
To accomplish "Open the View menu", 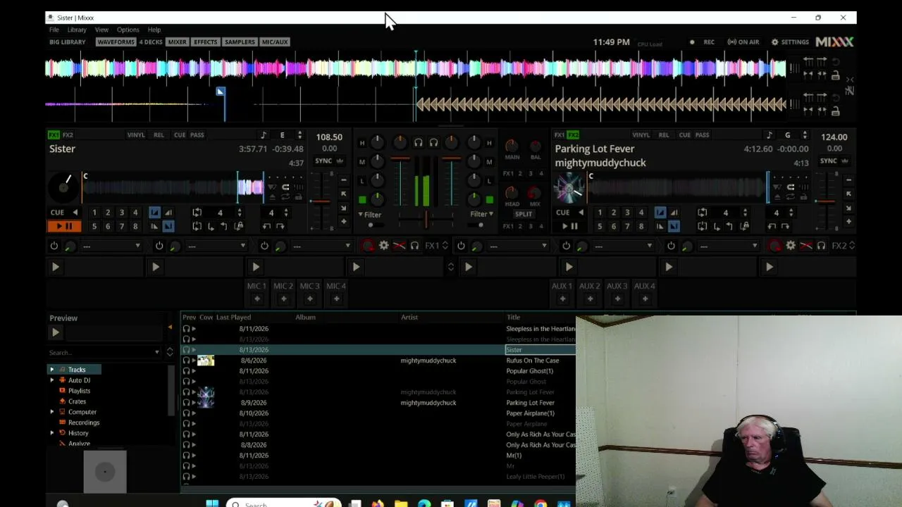I will coord(101,30).
